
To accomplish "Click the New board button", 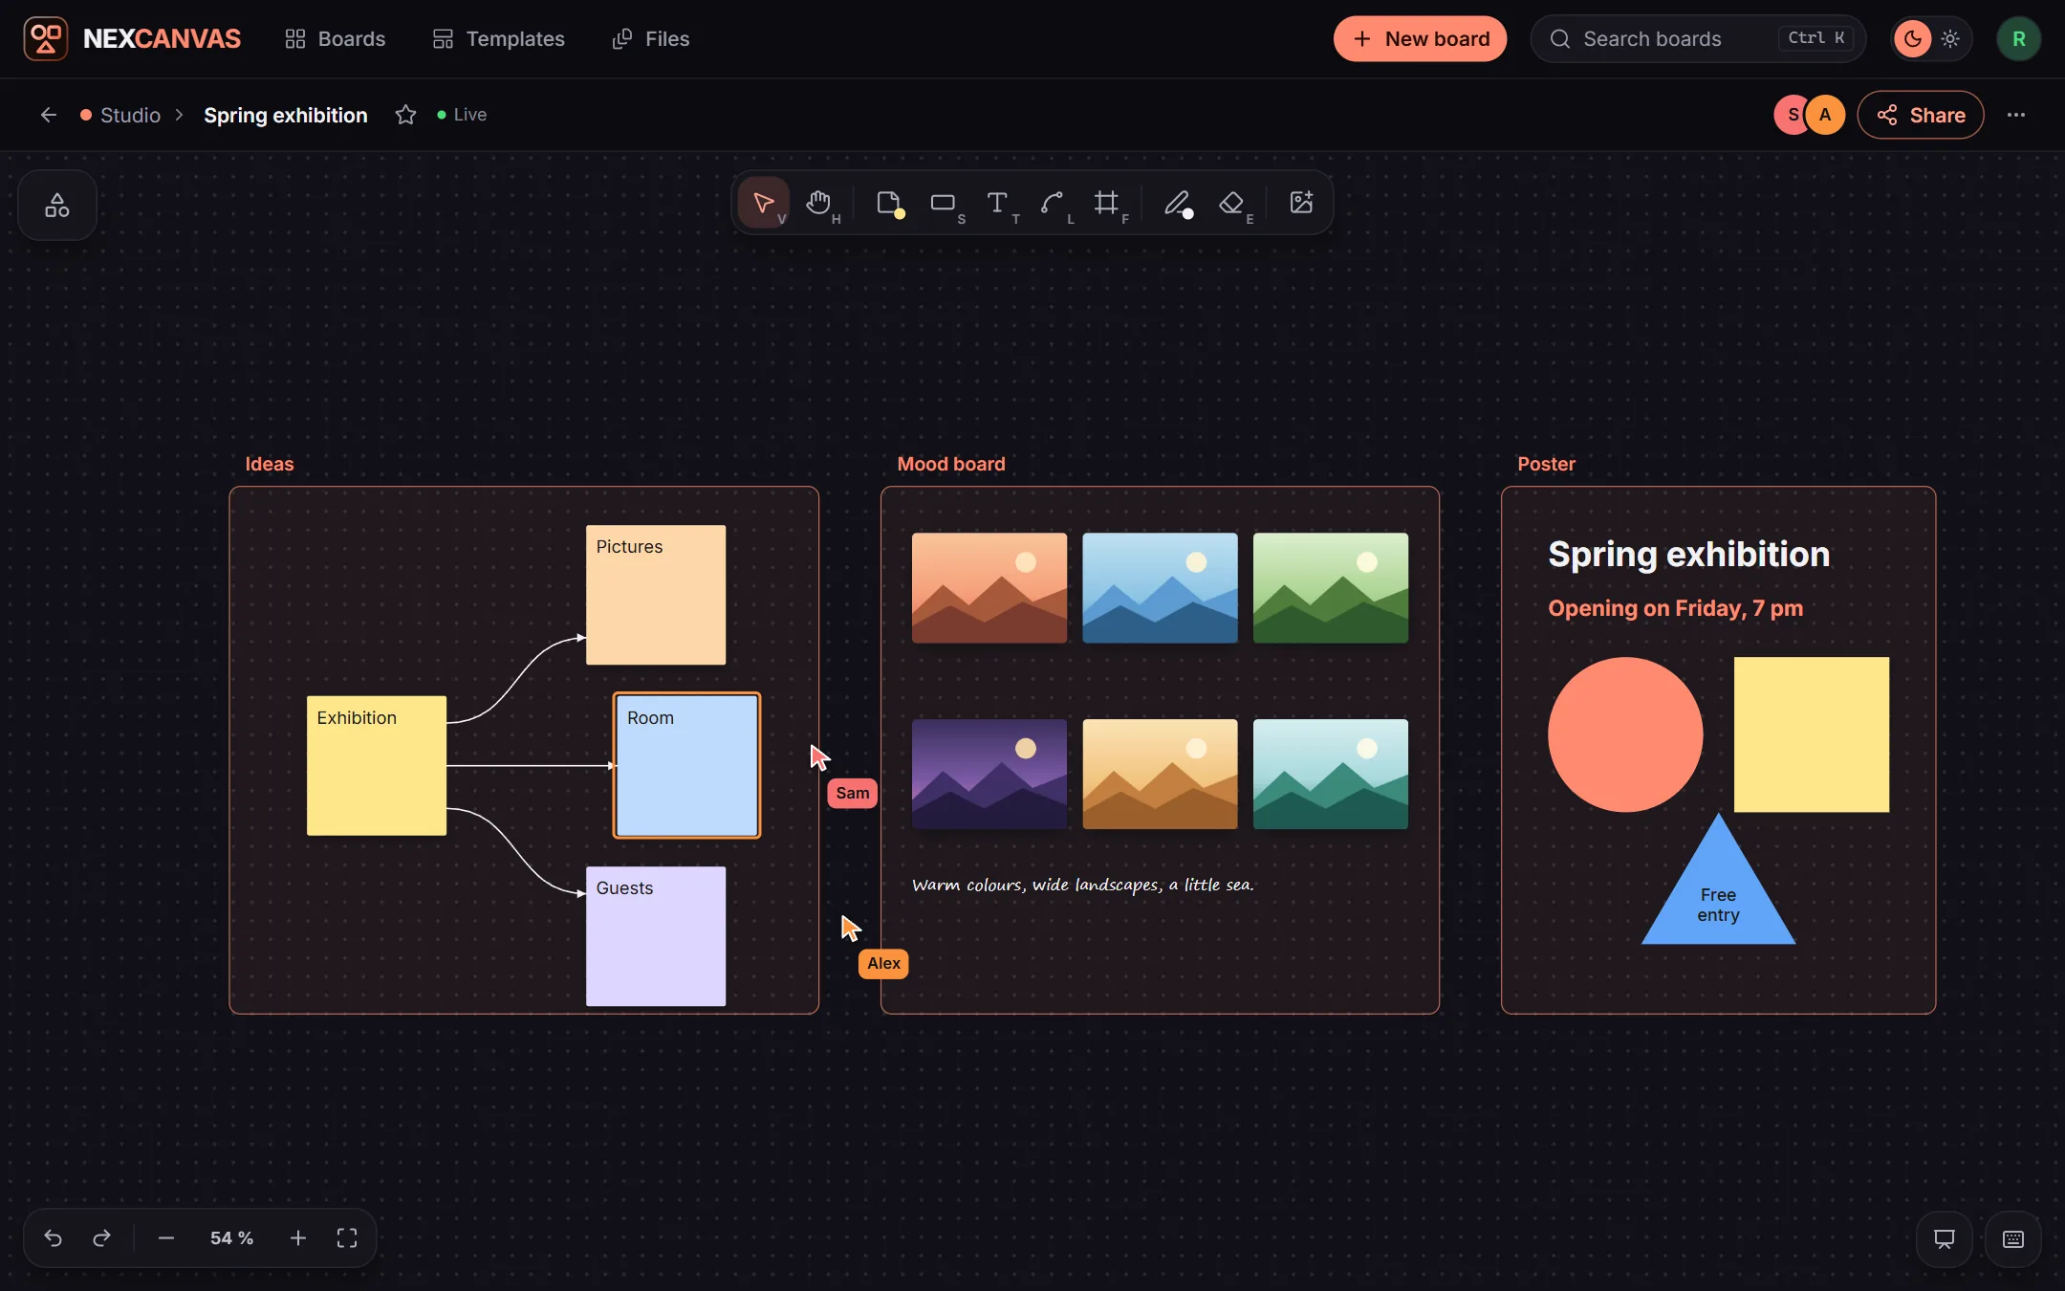I will coord(1420,39).
